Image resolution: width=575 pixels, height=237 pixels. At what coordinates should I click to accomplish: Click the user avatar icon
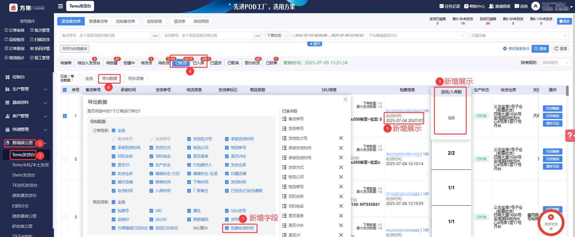[535, 6]
